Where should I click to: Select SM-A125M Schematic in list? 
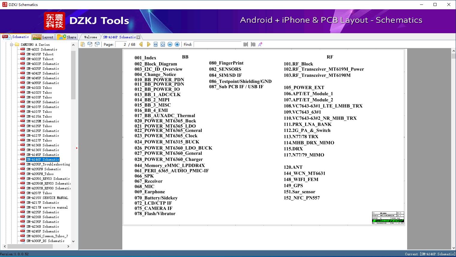coord(43,121)
